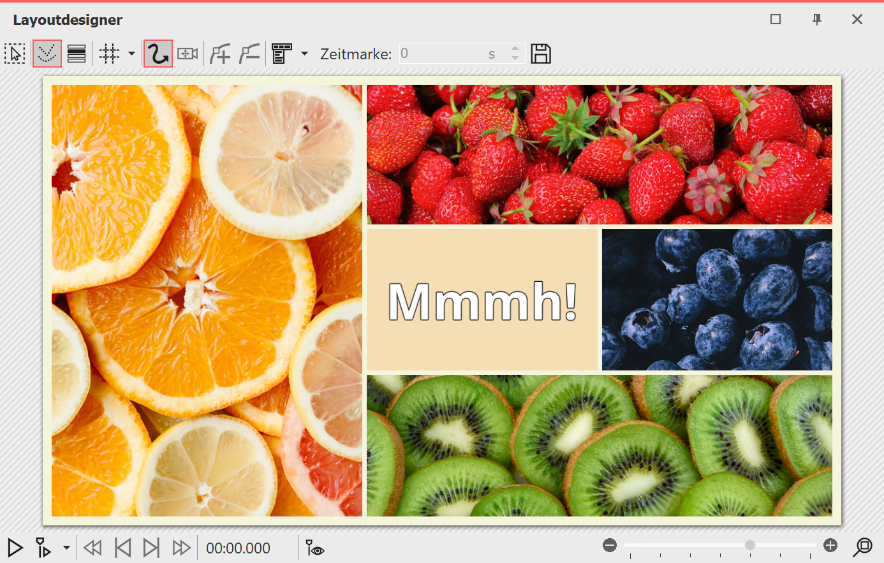Open the playback mode dropdown arrow
The image size is (884, 563).
click(x=66, y=548)
